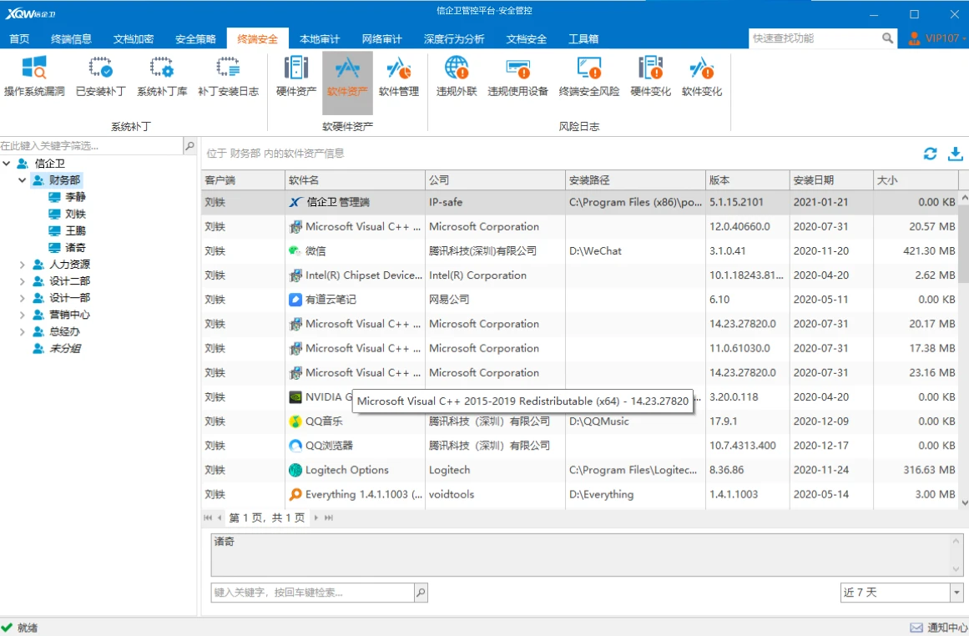The image size is (969, 636).
Task: Click the keyword search magnifier at bottom
Action: click(x=421, y=592)
